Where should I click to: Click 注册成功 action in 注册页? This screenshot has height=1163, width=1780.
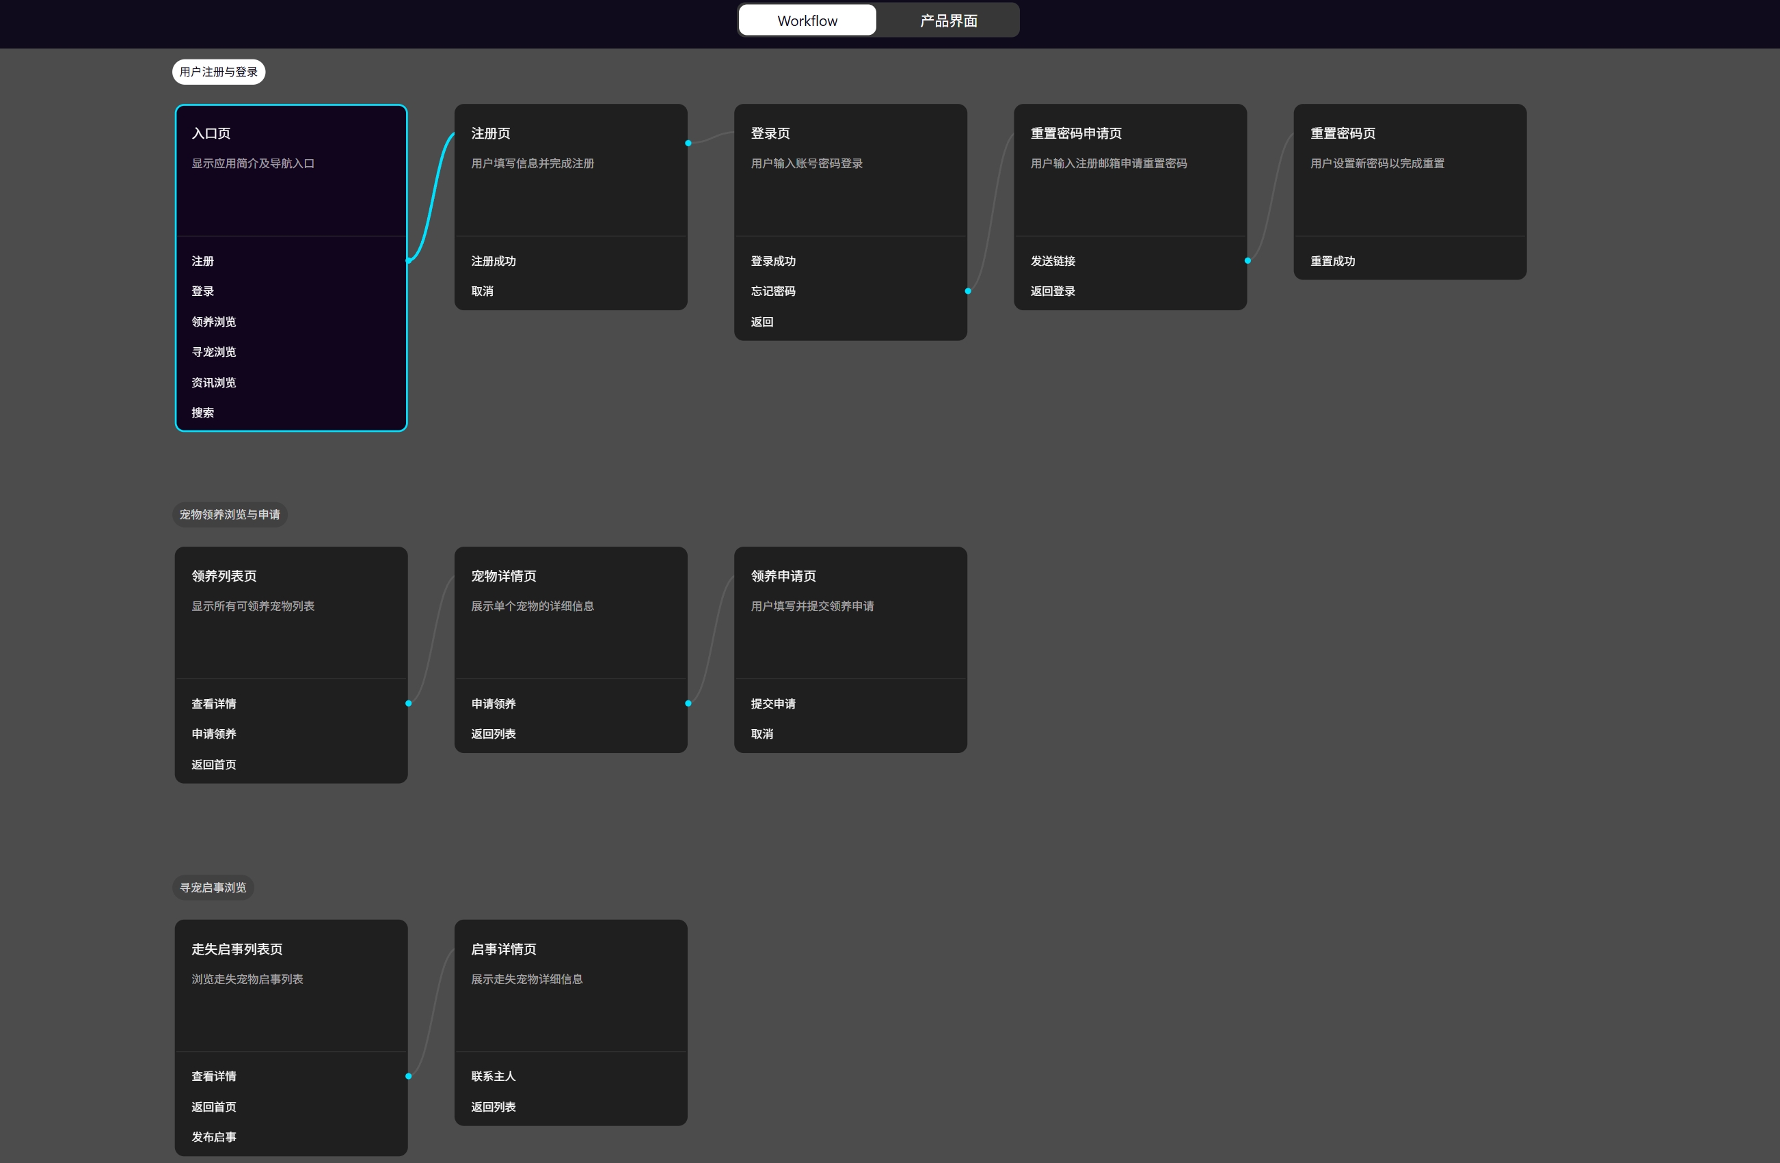pyautogui.click(x=494, y=261)
